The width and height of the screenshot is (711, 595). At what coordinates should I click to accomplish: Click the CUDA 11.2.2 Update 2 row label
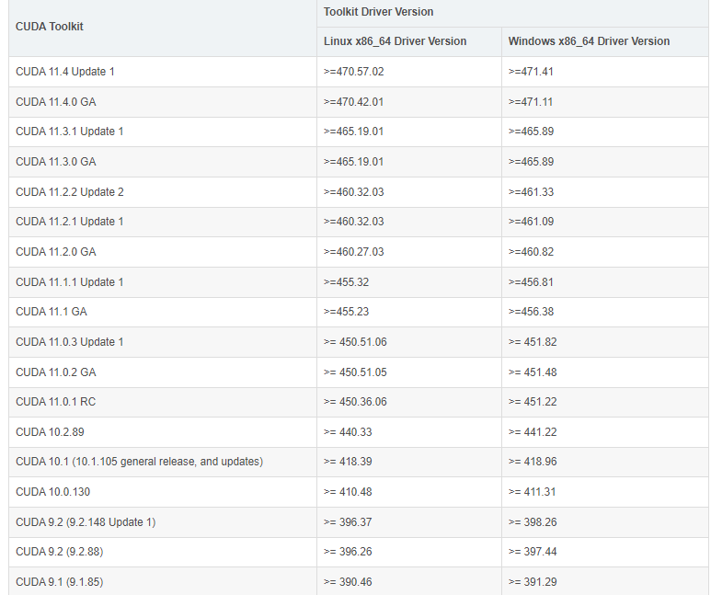(69, 192)
